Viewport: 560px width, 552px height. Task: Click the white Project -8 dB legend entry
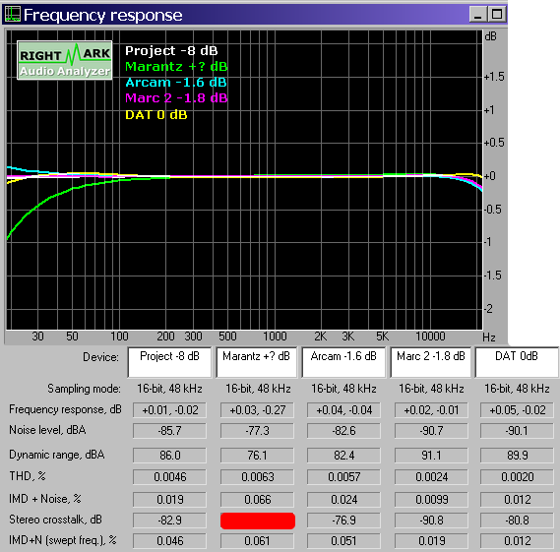point(171,51)
